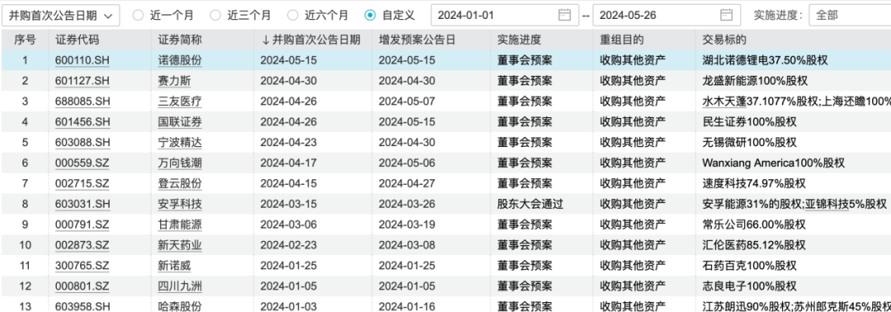
Task: Select 自定义 radio option
Action: [370, 16]
